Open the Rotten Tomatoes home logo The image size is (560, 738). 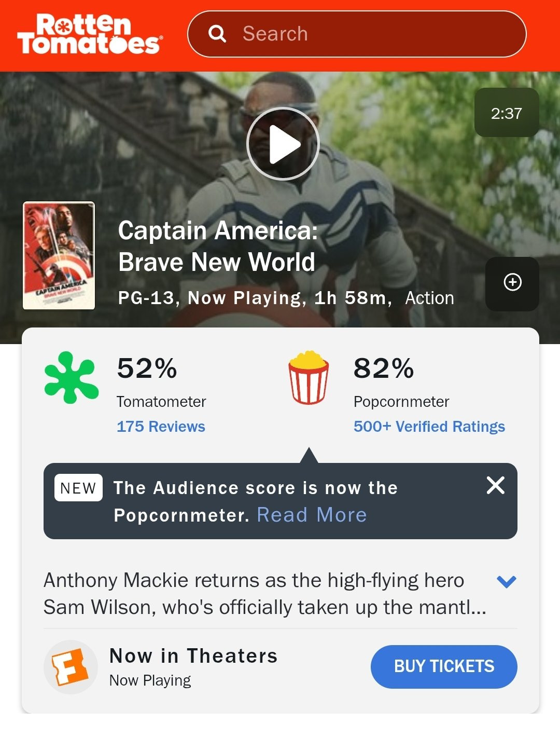pyautogui.click(x=90, y=34)
